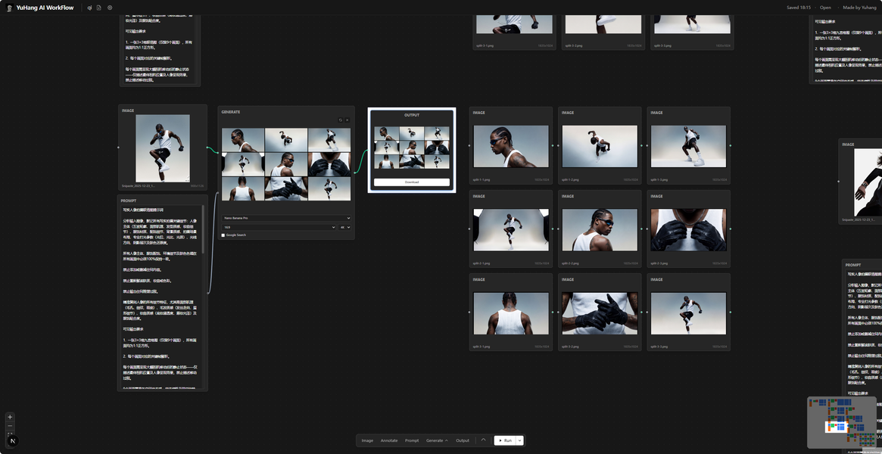Click Download button in Output node
Viewport: 882px width, 454px height.
coord(412,182)
